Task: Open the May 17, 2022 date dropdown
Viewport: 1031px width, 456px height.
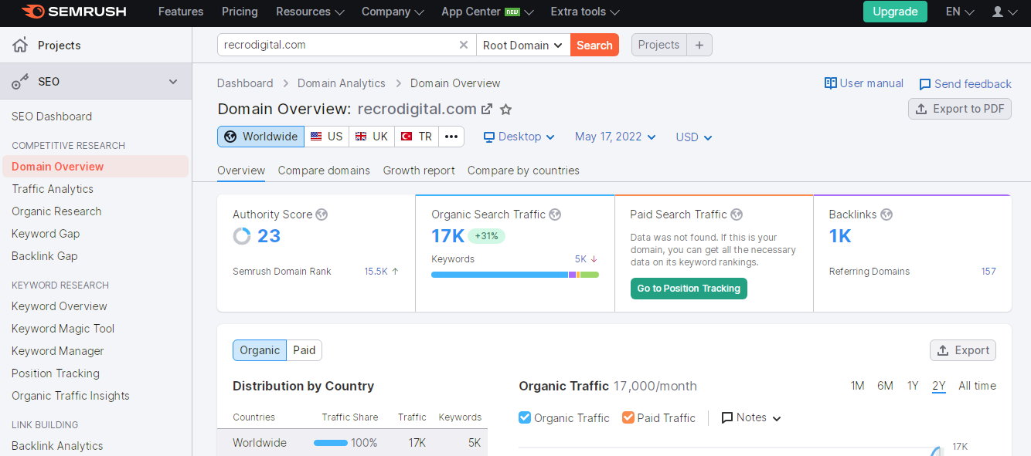Action: 615,137
